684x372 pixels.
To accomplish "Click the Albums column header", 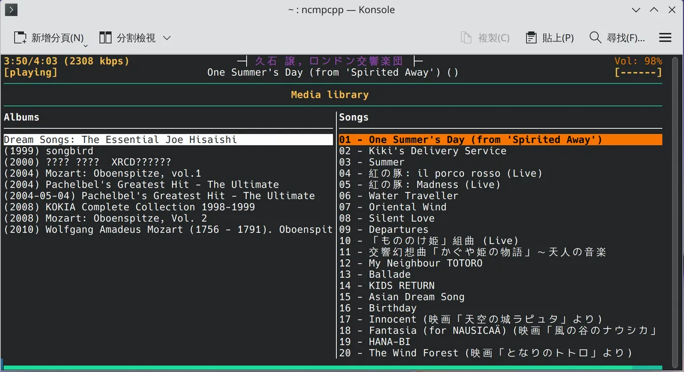I will point(22,117).
